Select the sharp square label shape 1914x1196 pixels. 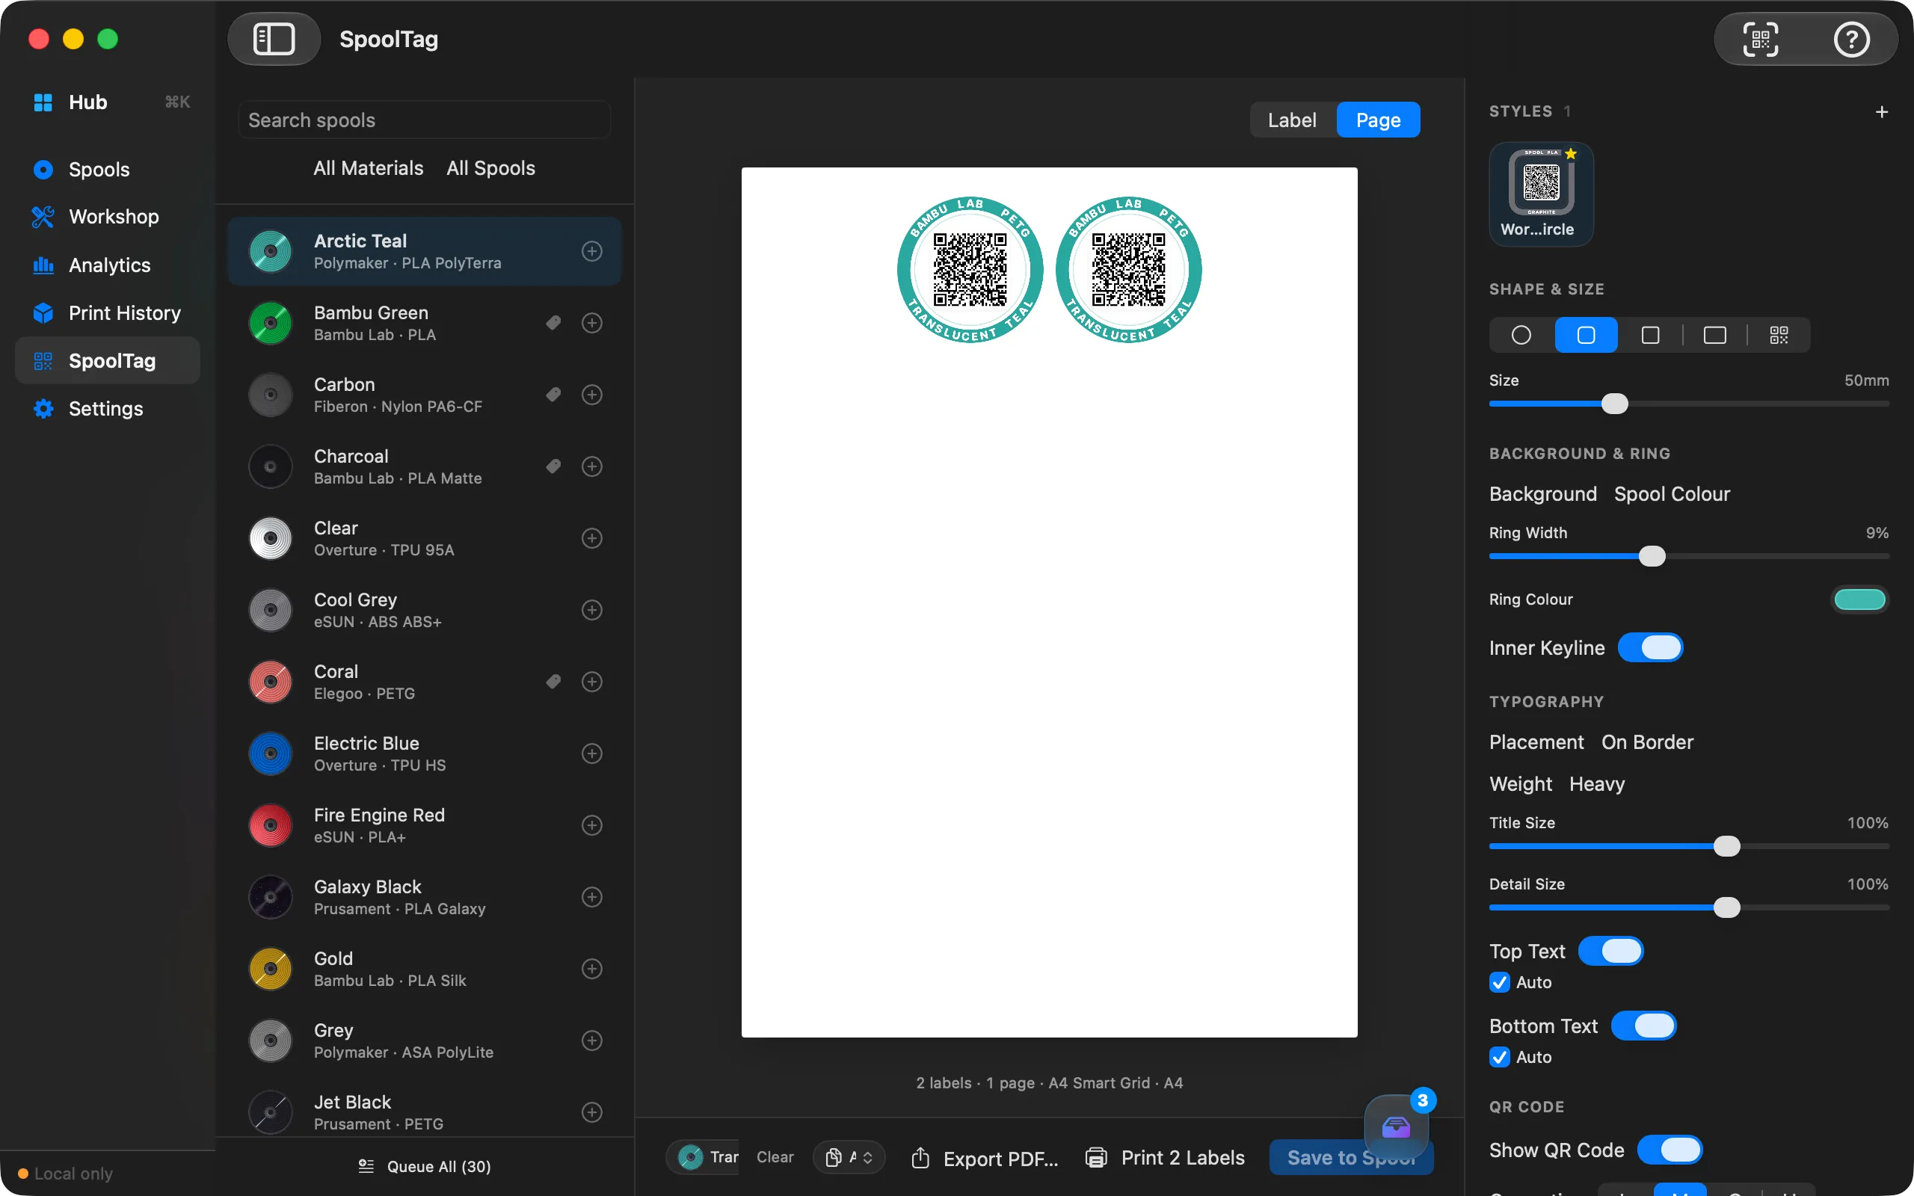tap(1650, 336)
